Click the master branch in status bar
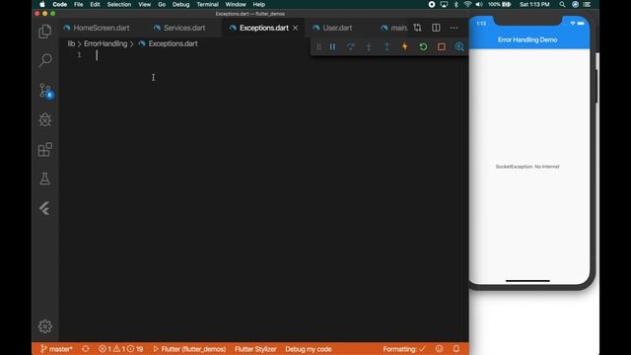The width and height of the screenshot is (631, 355). point(56,349)
